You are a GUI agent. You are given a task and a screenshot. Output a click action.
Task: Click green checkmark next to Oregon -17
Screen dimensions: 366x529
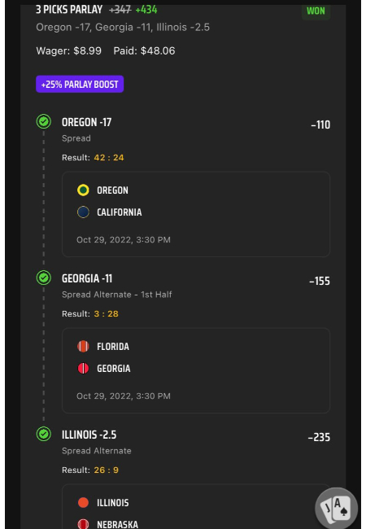44,121
